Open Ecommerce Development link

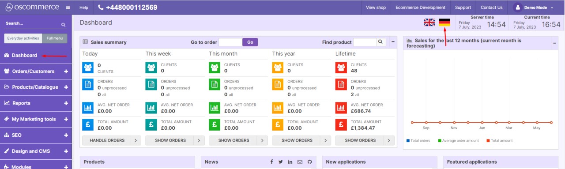pyautogui.click(x=420, y=8)
